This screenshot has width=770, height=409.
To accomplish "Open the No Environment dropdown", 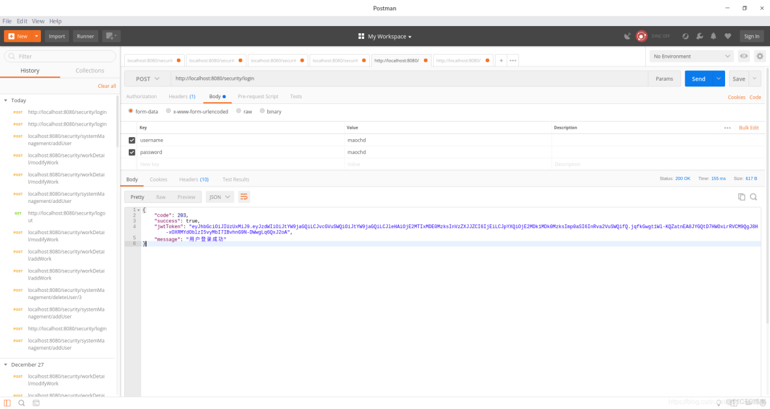I will coord(687,56).
